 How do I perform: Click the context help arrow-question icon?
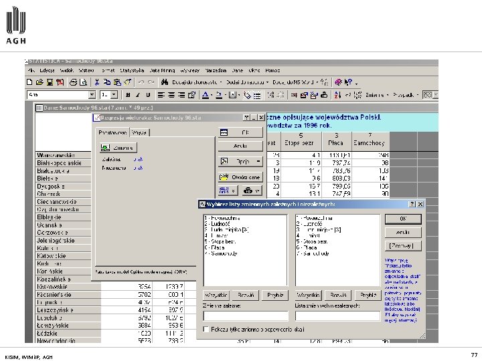(348, 82)
